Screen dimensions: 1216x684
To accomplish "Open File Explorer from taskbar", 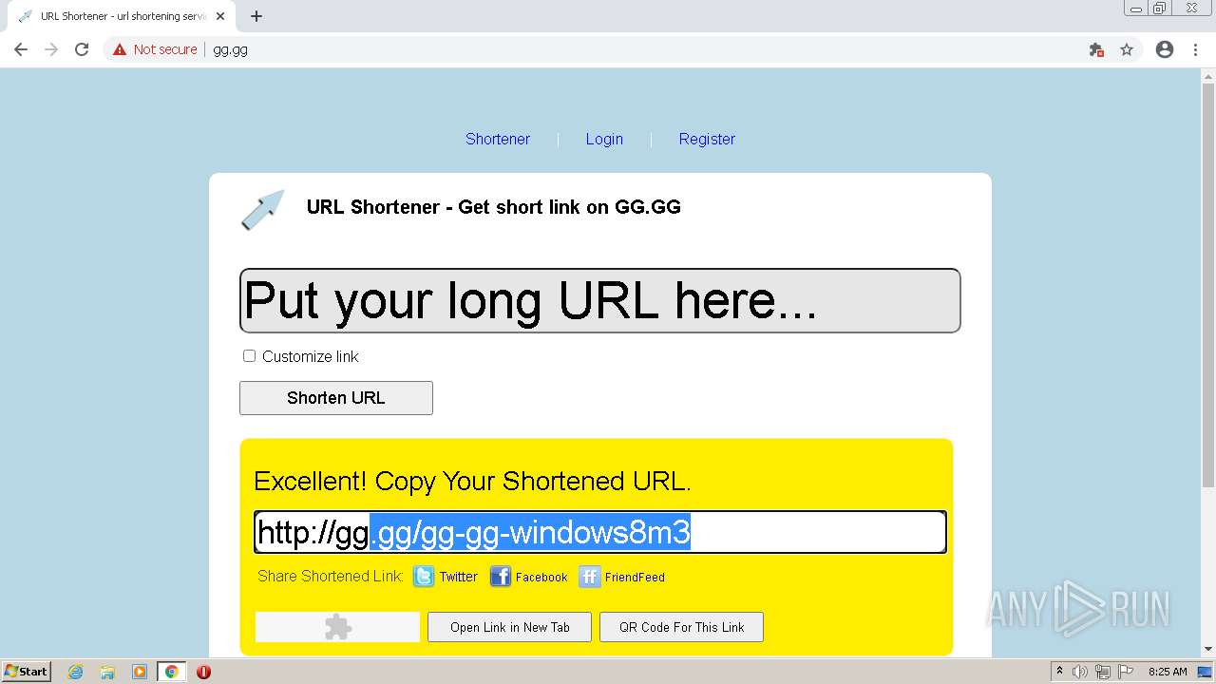I will (107, 672).
